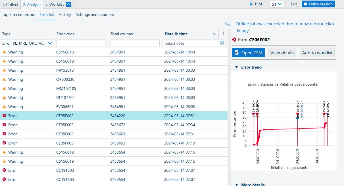This screenshot has width=344, height=186.
Task: Click warning icon for C6156019 at 10:44
Action: click(x=4, y=52)
